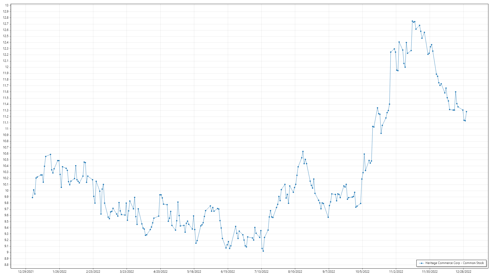Click the August peak data point near 10.63
Viewport: 492px width, 276px height.
click(303, 152)
